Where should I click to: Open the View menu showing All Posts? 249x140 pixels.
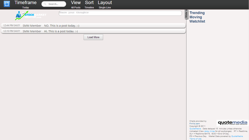[x=76, y=4]
